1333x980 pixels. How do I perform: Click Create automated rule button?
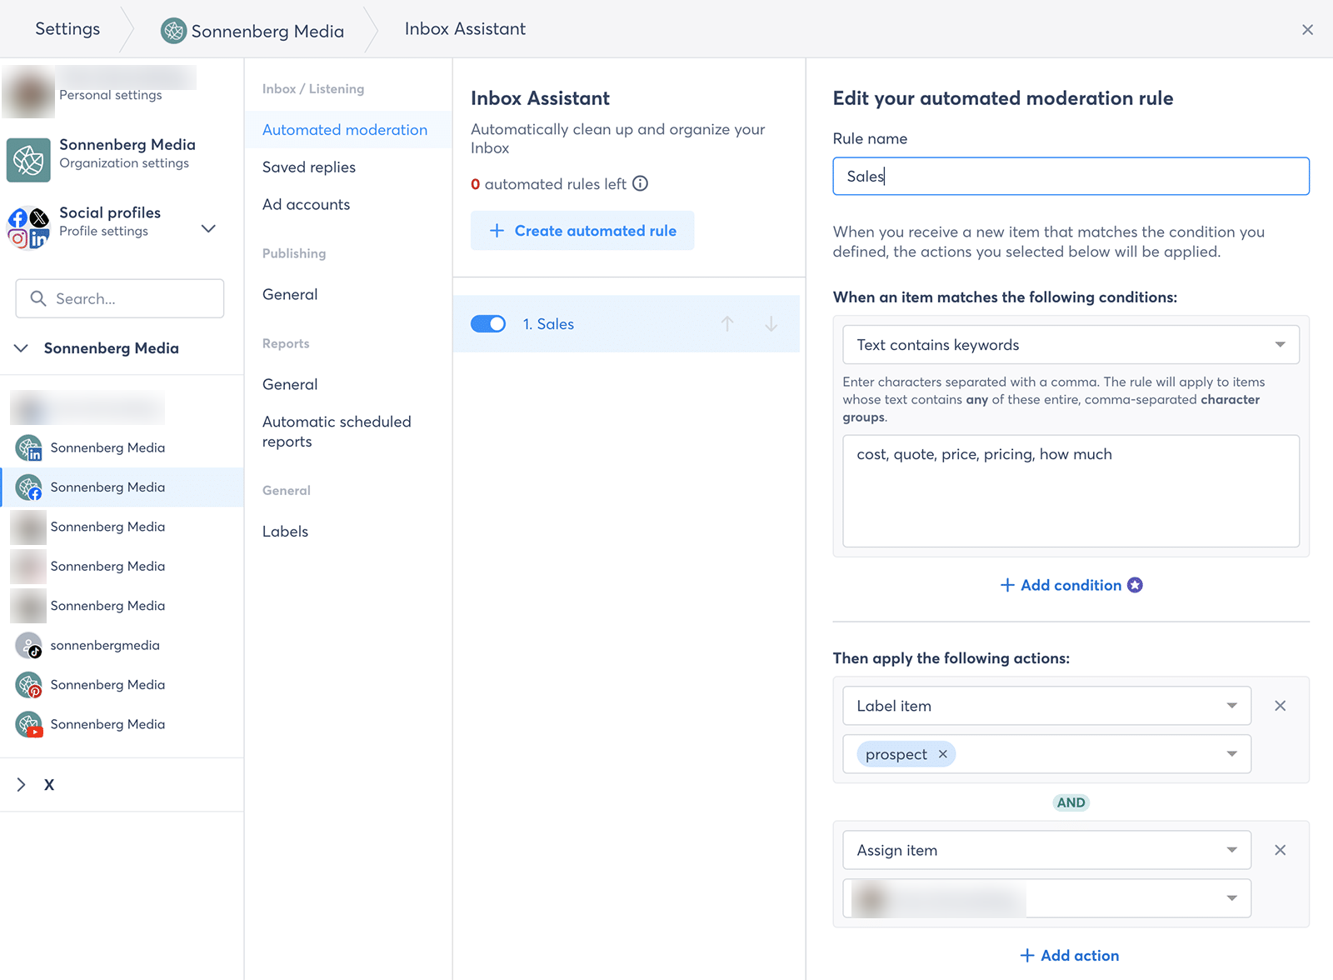[582, 231]
